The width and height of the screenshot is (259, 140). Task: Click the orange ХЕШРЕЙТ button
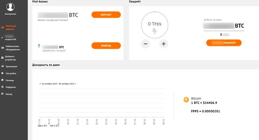click(x=224, y=43)
